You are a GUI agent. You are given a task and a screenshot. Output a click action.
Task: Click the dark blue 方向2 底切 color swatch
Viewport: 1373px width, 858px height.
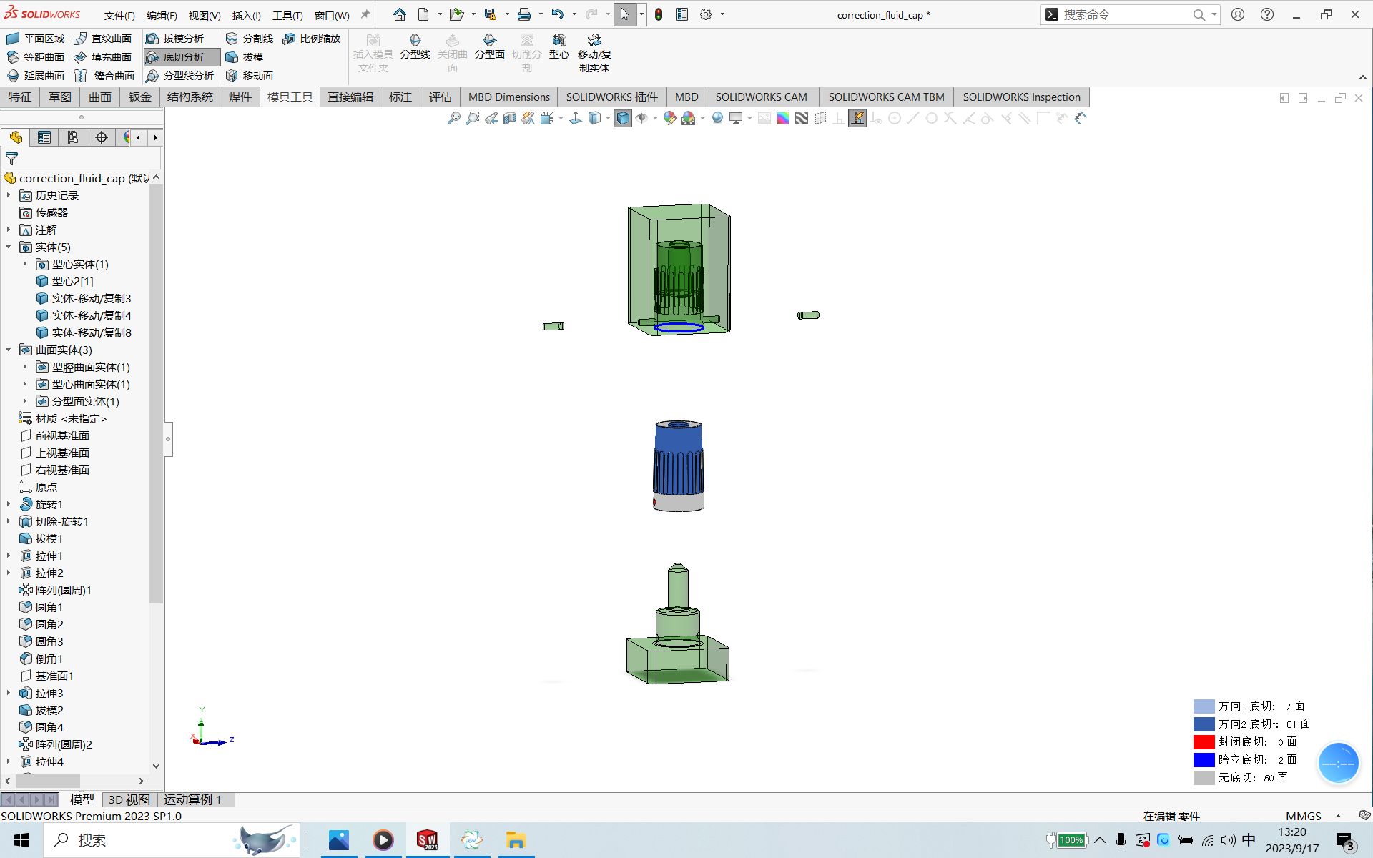(x=1204, y=724)
